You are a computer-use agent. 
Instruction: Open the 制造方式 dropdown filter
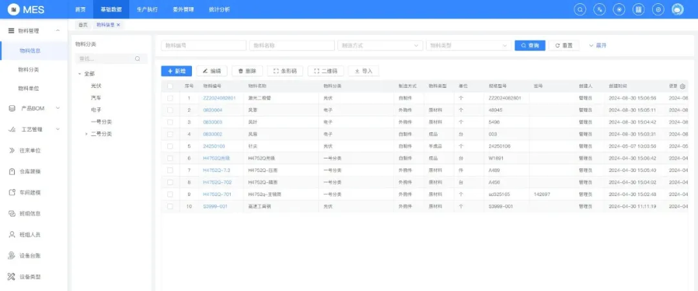pyautogui.click(x=380, y=45)
